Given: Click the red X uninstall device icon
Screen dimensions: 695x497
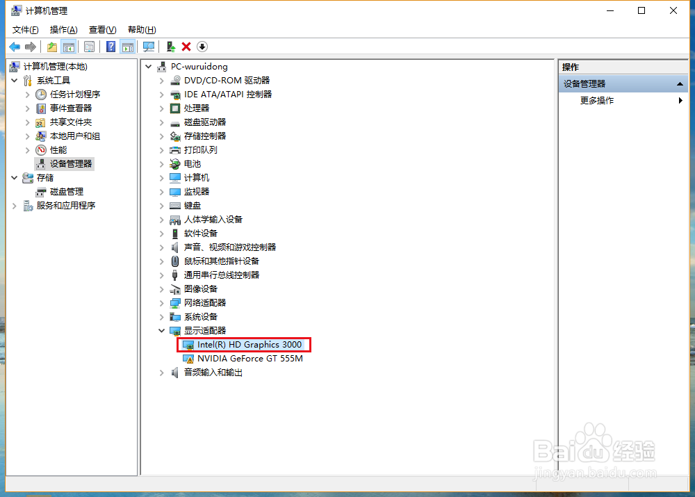Looking at the screenshot, I should 186,47.
